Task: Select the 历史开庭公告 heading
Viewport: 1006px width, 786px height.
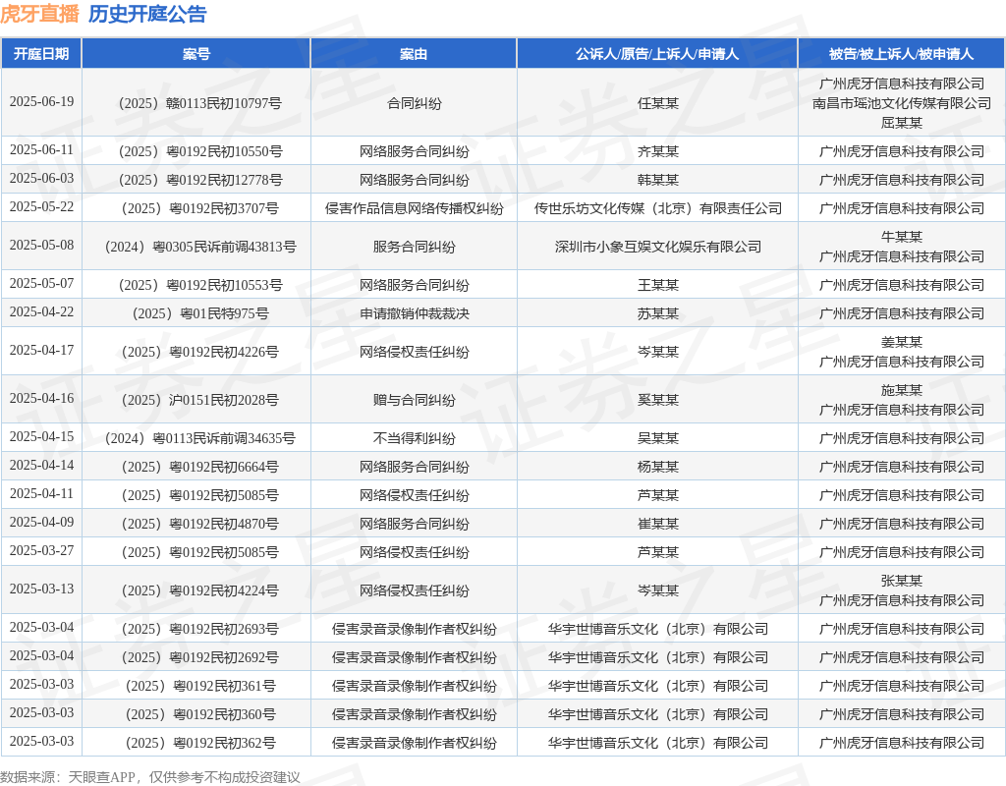Action: pos(147,14)
